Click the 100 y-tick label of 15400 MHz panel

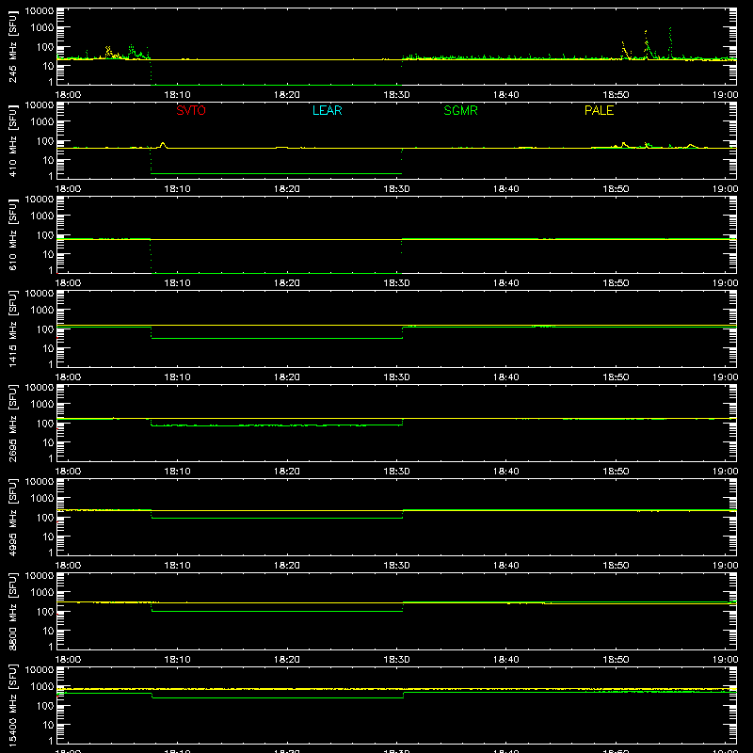pyautogui.click(x=45, y=706)
